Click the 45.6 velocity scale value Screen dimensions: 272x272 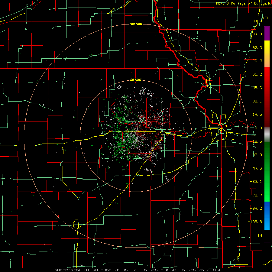coord(257,88)
